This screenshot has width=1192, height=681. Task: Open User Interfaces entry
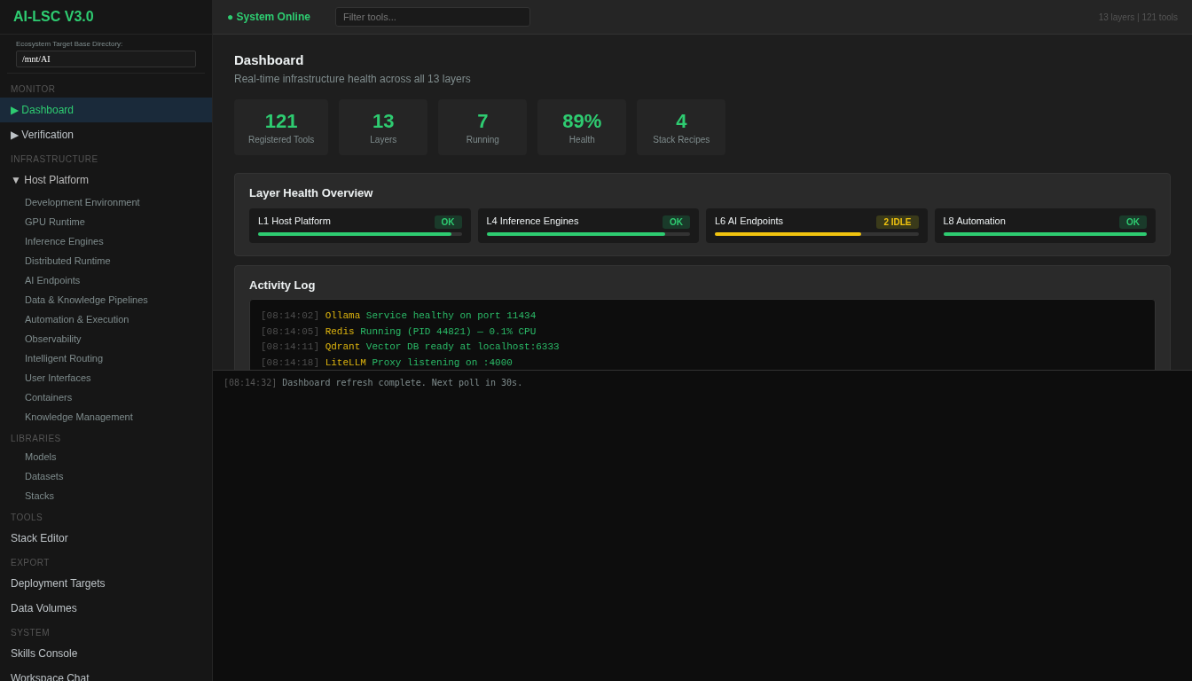point(106,378)
